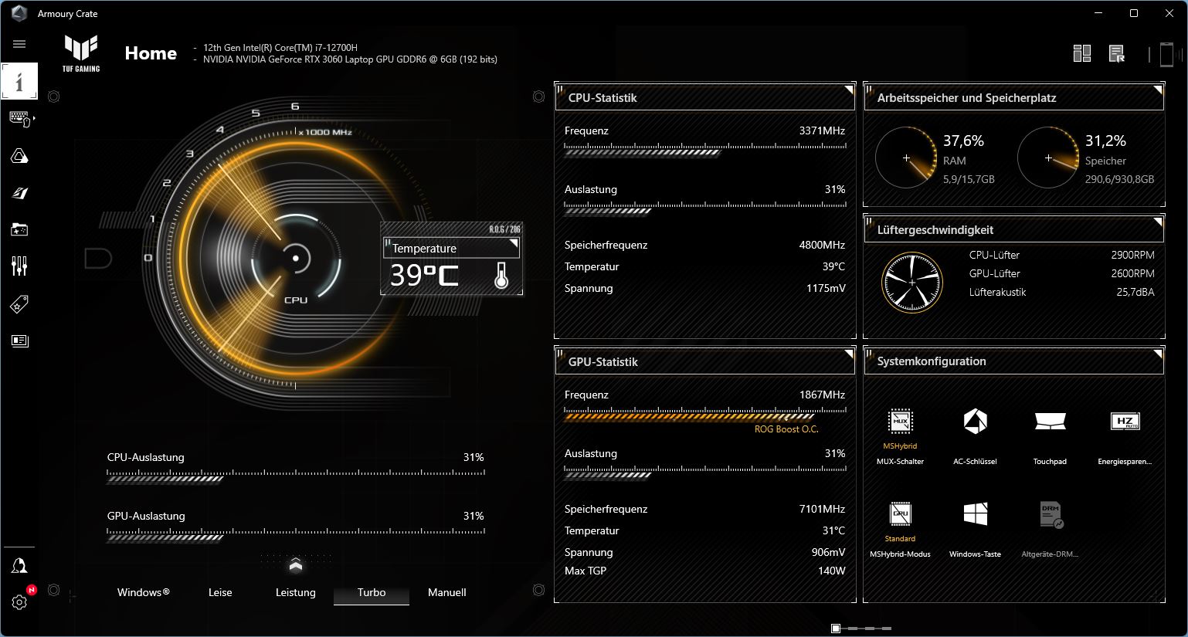Image resolution: width=1188 pixels, height=637 pixels.
Task: Select the Leise performance mode
Action: tap(220, 592)
